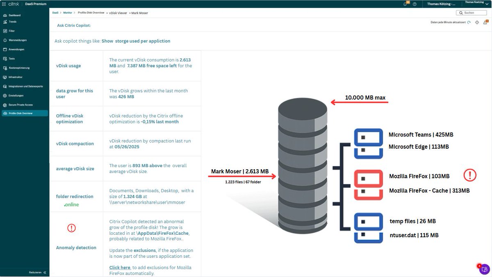492x277 pixels.
Task: Open Anwendungen menu label
Action: (x=16, y=49)
